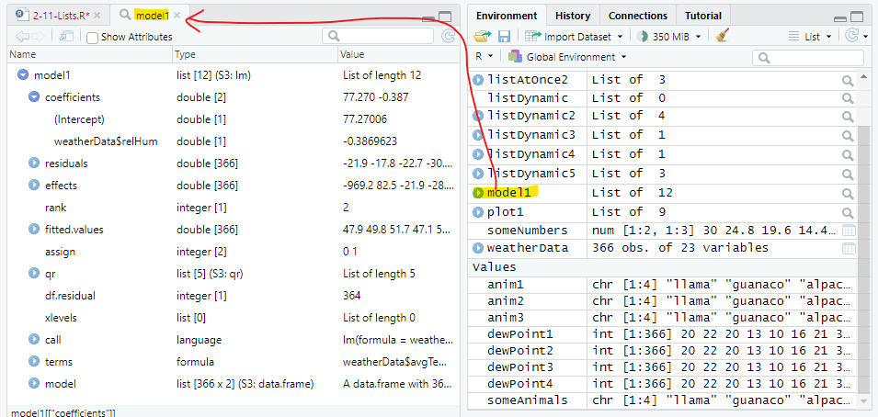
Task: Click the Environment search field
Action: pyautogui.click(x=808, y=58)
